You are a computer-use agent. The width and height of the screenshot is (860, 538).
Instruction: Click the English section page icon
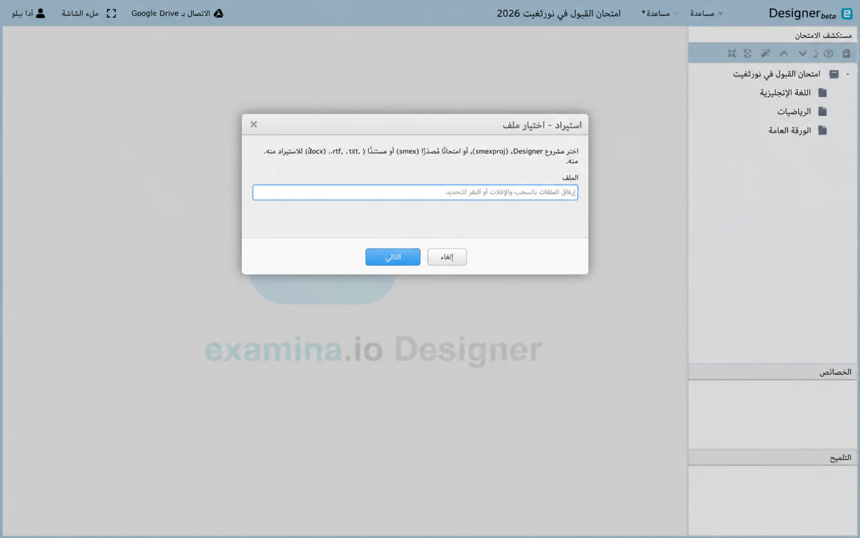(x=822, y=93)
